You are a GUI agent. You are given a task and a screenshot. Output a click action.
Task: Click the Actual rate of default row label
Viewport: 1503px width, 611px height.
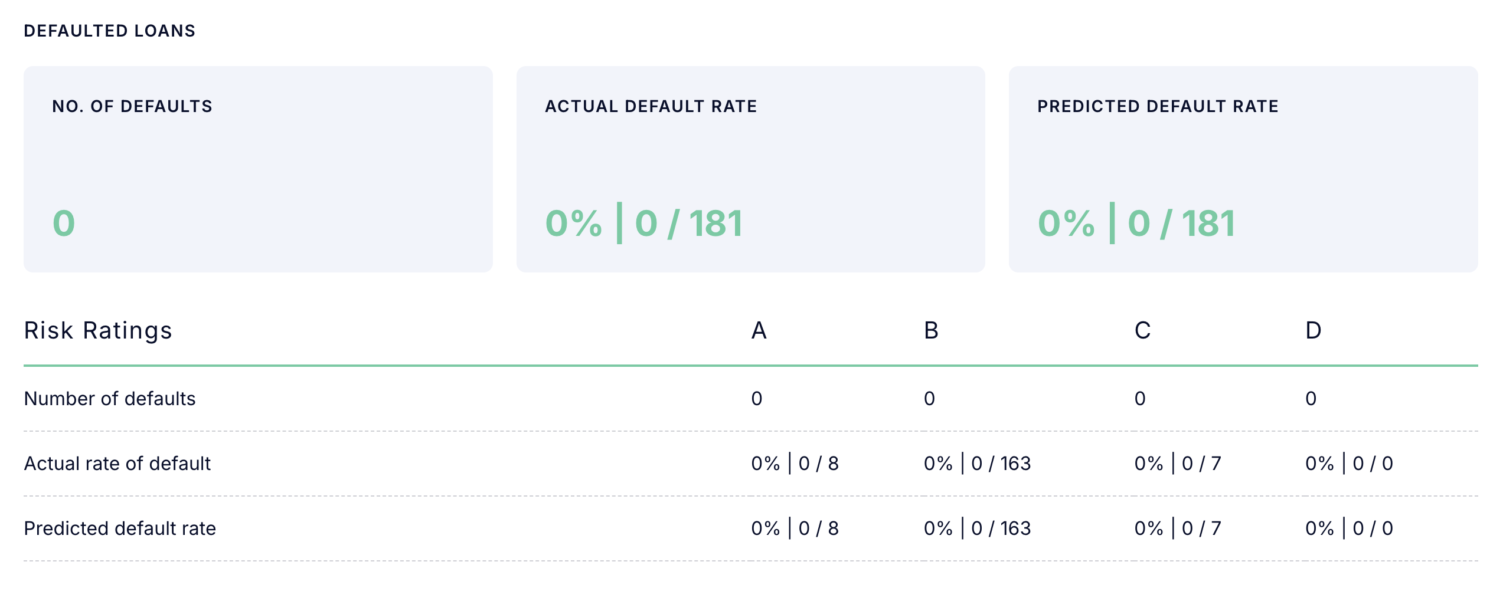click(117, 464)
